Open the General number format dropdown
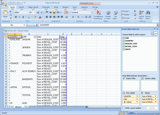This screenshot has width=160, height=115. click(90, 12)
